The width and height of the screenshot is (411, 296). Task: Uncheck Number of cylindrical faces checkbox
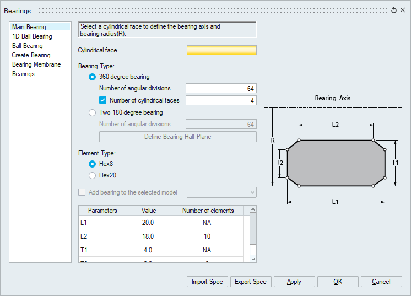tap(102, 100)
